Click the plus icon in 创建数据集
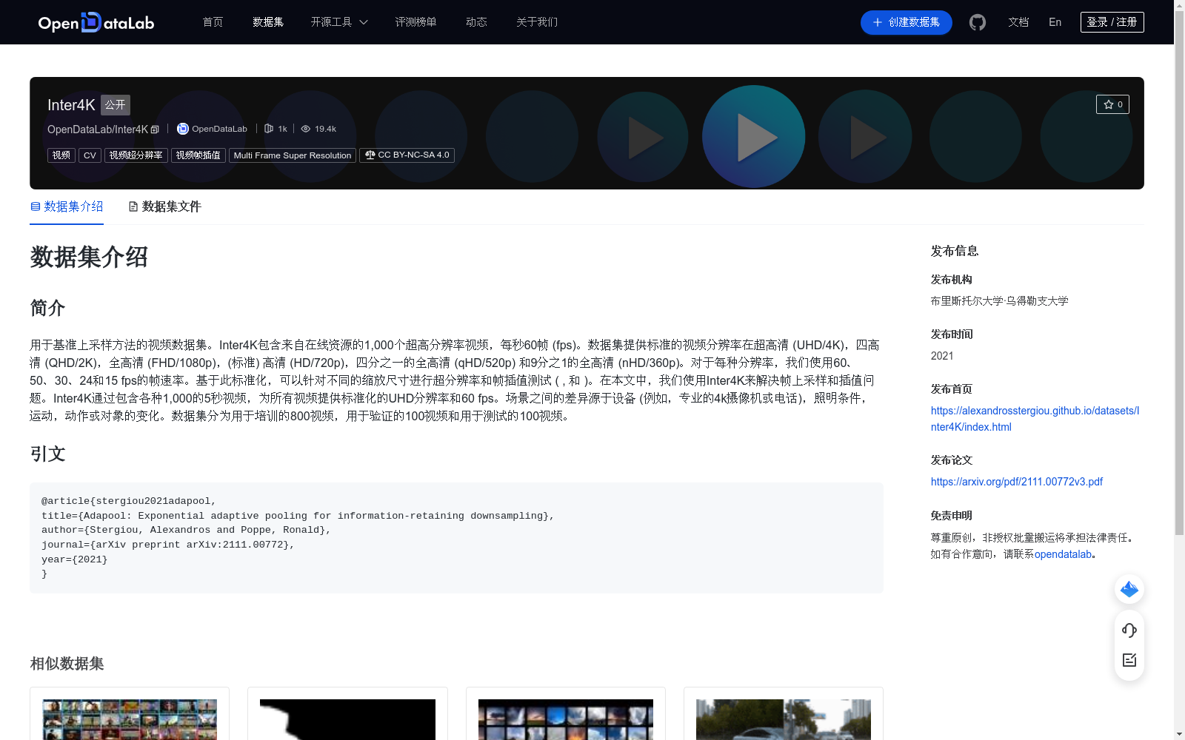 coord(878,22)
